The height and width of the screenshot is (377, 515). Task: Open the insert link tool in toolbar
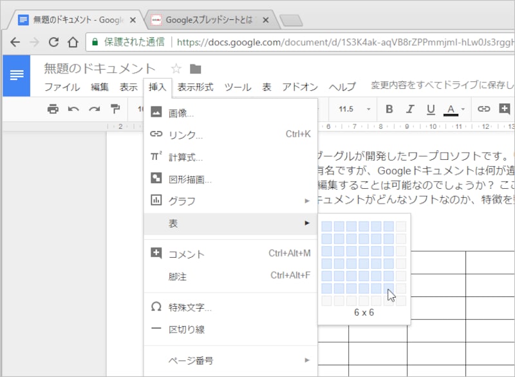point(483,109)
